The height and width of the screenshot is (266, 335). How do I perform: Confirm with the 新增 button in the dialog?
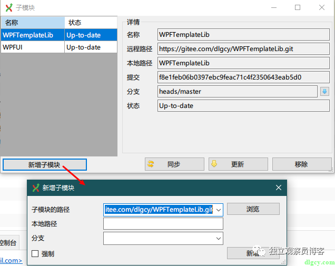tap(253, 253)
